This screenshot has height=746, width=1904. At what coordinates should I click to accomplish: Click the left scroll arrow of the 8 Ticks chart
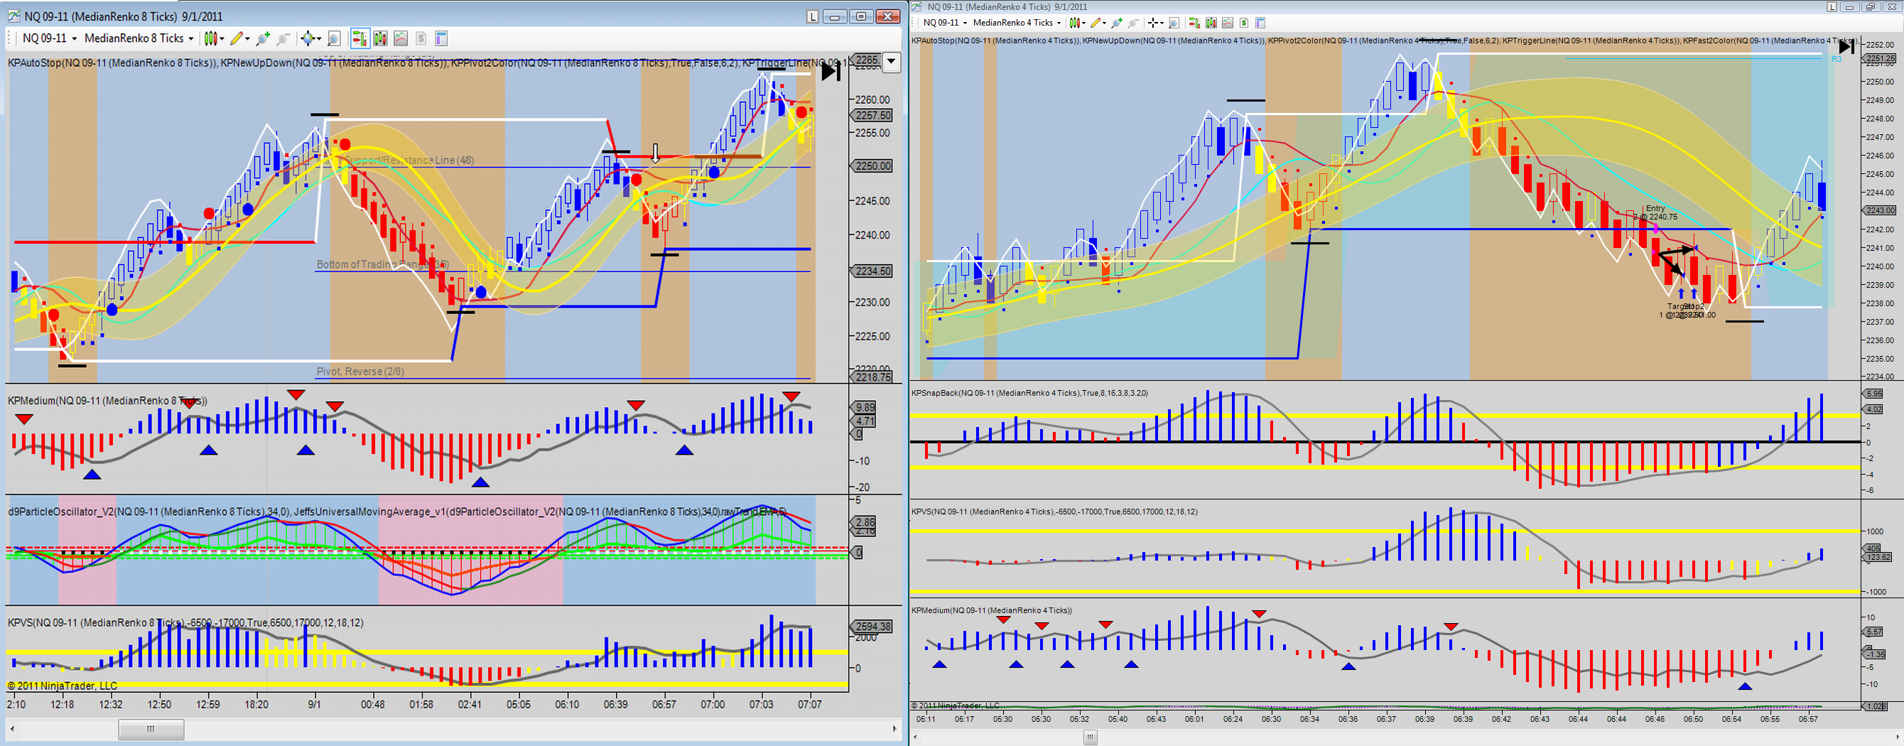coord(13,730)
